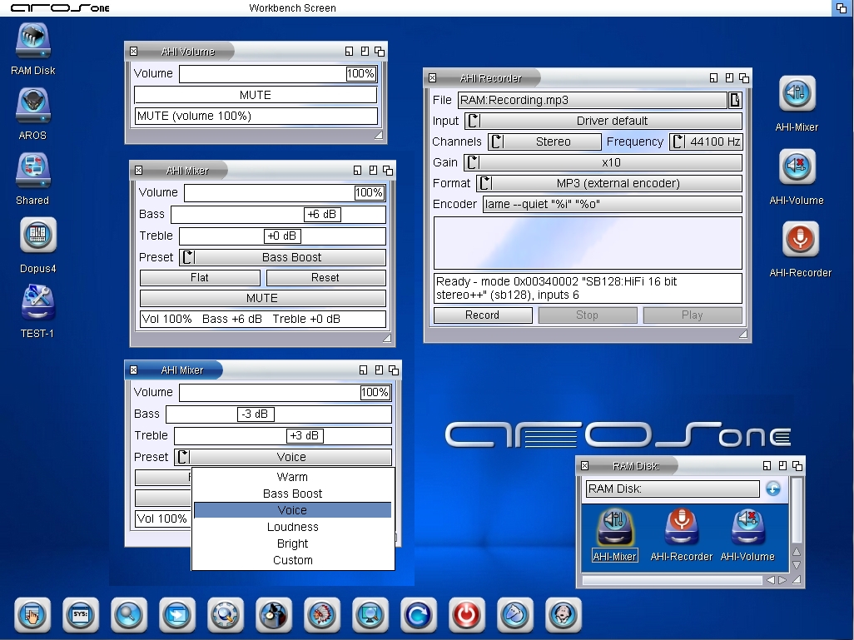Viewport: 854px width, 640px height.
Task: Open the RAM Disk desktop icon
Action: click(33, 41)
